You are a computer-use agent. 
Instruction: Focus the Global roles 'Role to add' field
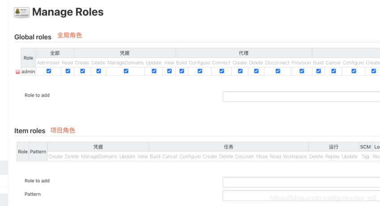pyautogui.click(x=301, y=97)
